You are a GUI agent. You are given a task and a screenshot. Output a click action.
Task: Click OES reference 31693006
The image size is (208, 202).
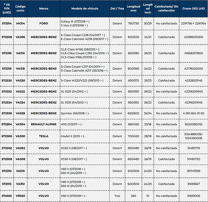[193, 196]
